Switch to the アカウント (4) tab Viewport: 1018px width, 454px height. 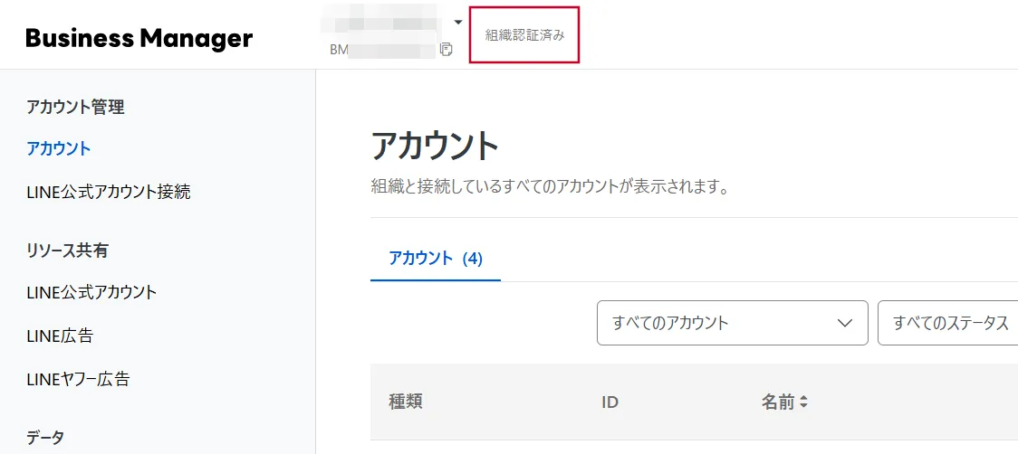click(436, 259)
